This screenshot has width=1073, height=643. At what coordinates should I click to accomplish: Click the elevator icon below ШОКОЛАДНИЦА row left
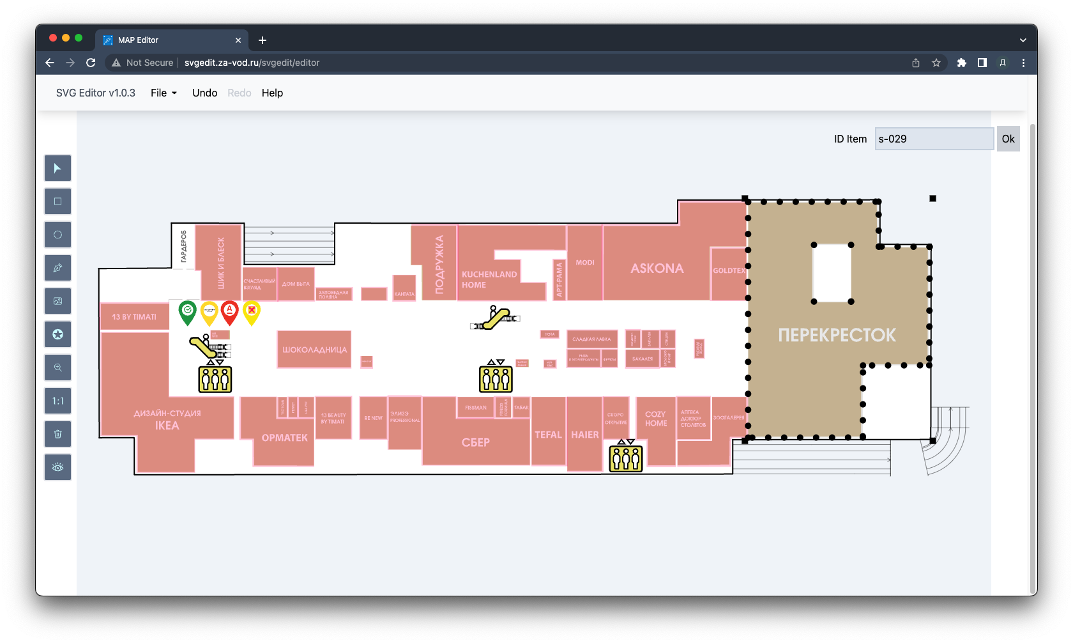215,376
